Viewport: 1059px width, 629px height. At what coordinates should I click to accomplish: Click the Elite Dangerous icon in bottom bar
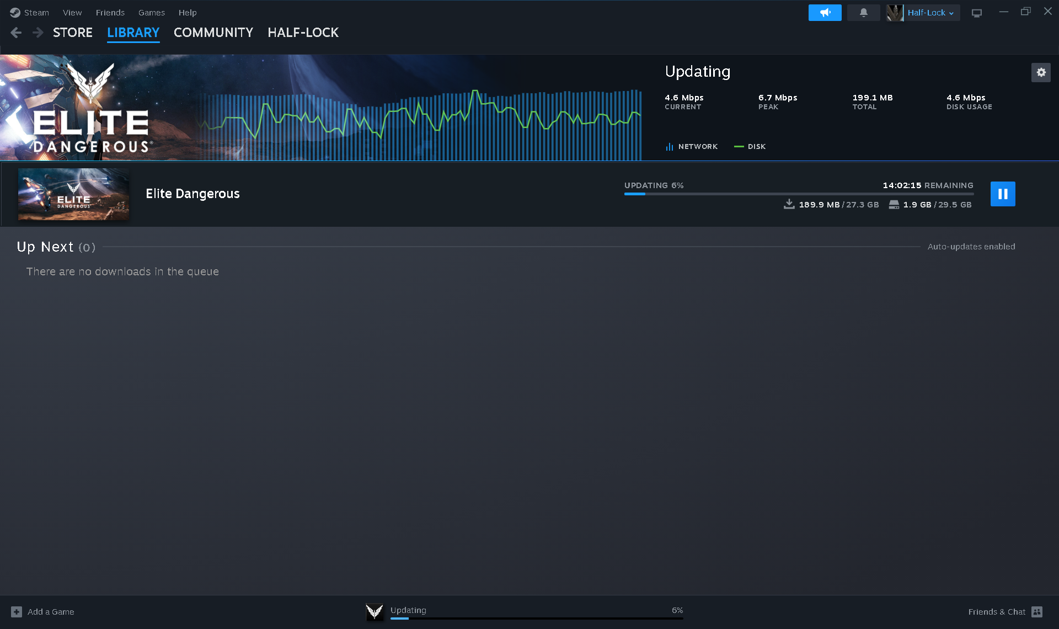[375, 611]
